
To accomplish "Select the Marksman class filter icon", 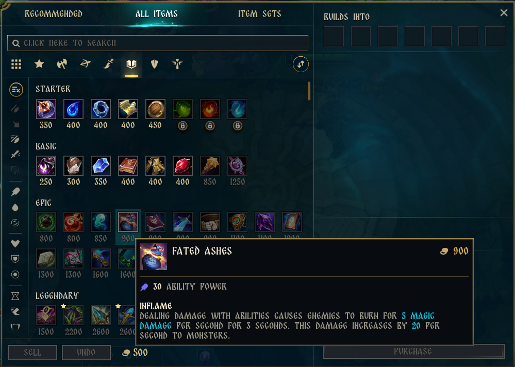I will [x=86, y=64].
